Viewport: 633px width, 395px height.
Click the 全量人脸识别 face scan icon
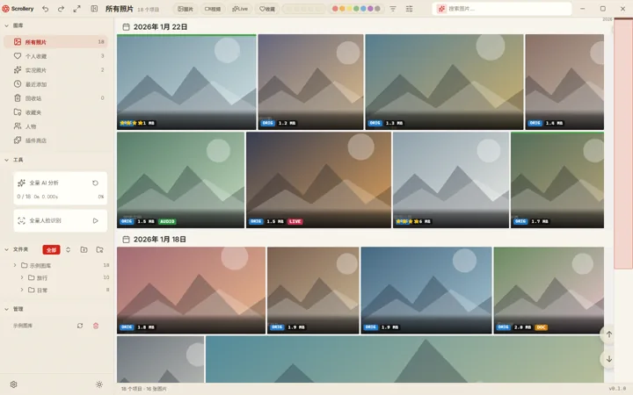point(21,220)
